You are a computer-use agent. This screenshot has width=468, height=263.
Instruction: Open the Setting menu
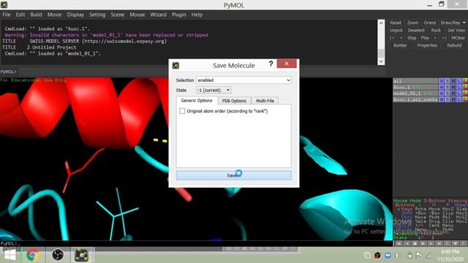(97, 15)
